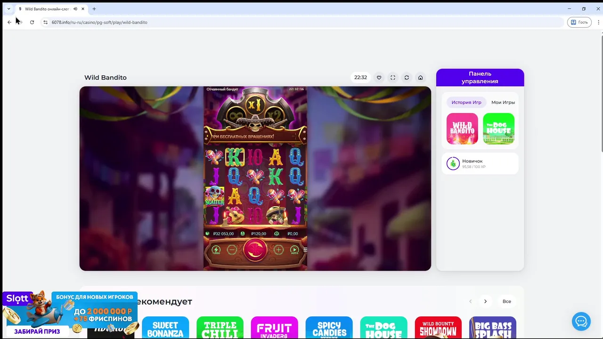Select the Wild Bandito browser tab
Viewport: 603px width, 339px height.
point(52,9)
